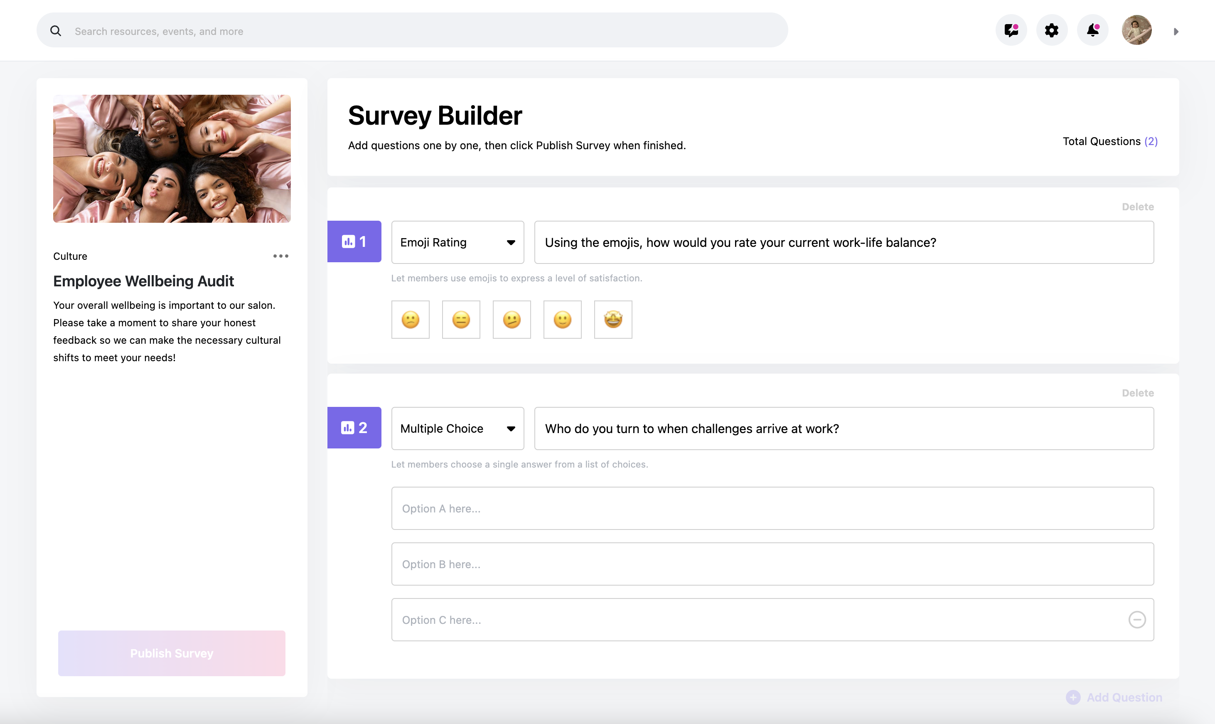The width and height of the screenshot is (1215, 724).
Task: Open the Emoji Rating type dropdown
Action: pos(457,242)
